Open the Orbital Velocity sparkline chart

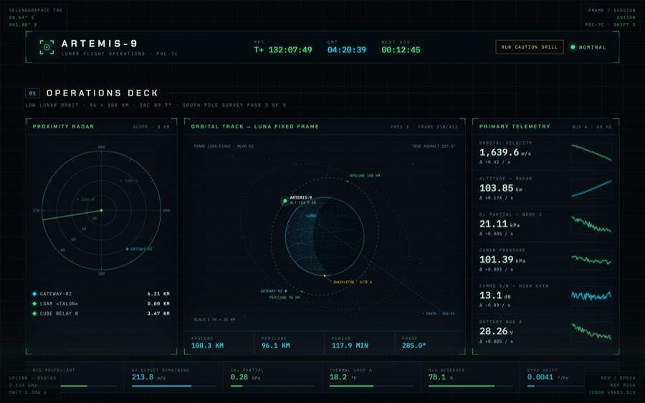pos(591,152)
